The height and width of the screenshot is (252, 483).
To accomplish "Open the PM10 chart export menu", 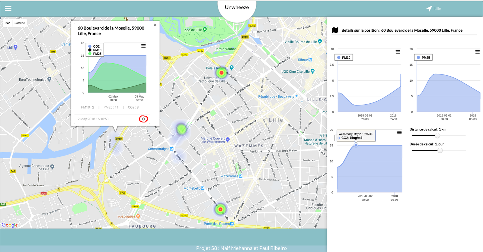I will pyautogui.click(x=398, y=52).
